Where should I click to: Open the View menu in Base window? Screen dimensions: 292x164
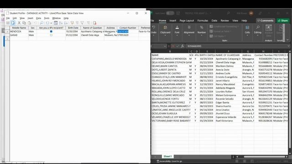pyautogui.click(x=22, y=18)
